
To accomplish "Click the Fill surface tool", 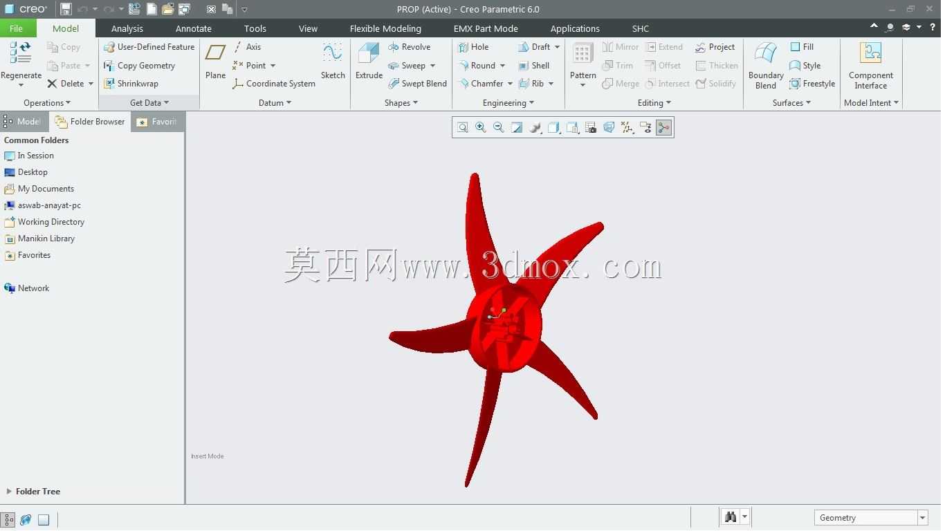I will point(802,47).
